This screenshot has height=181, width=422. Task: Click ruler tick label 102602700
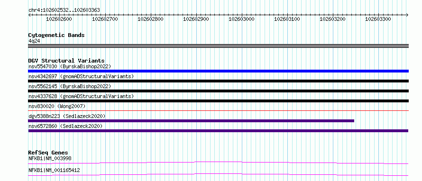[105, 19]
